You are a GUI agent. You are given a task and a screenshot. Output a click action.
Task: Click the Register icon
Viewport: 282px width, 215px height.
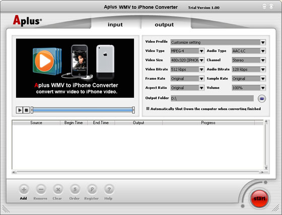(x=92, y=189)
